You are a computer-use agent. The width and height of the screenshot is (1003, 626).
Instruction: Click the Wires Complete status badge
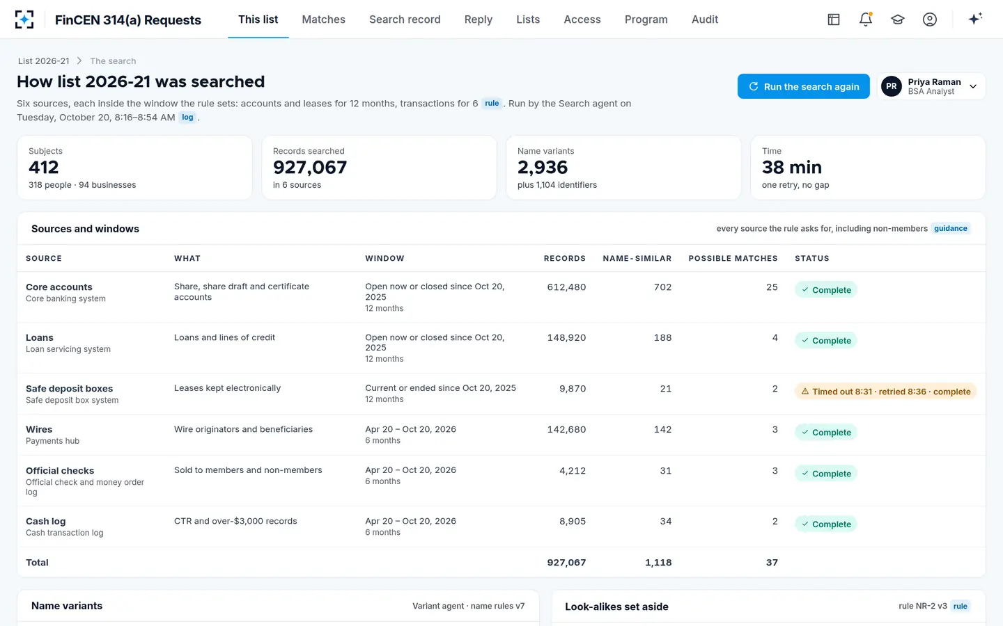tap(825, 433)
